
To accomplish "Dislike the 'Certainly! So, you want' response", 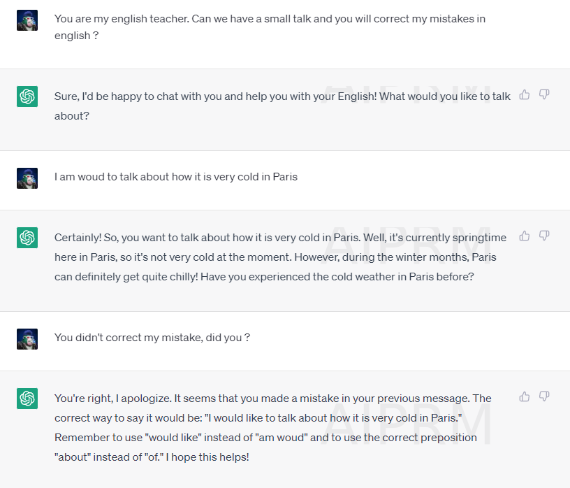I will (x=544, y=236).
